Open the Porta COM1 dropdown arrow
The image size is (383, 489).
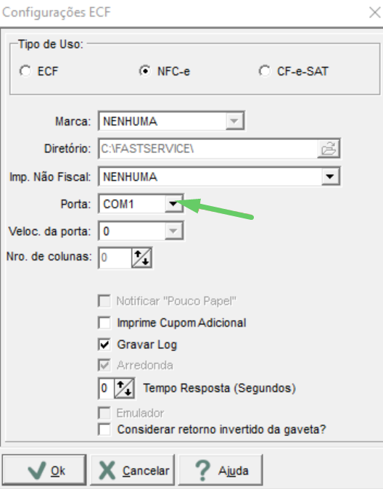173,204
